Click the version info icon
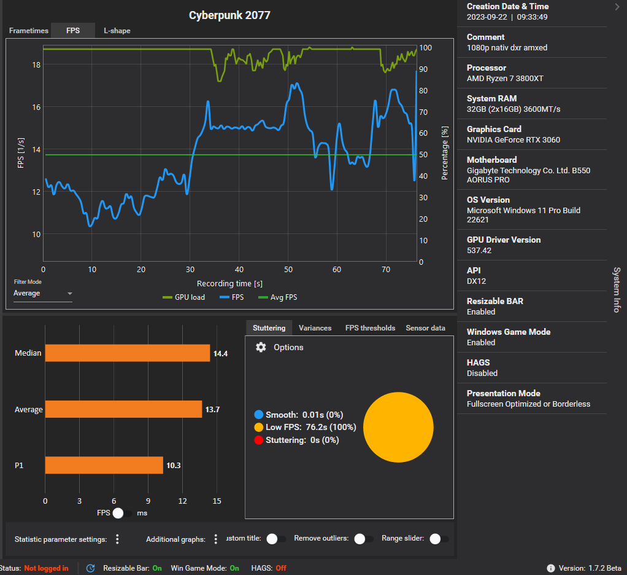 (551, 568)
